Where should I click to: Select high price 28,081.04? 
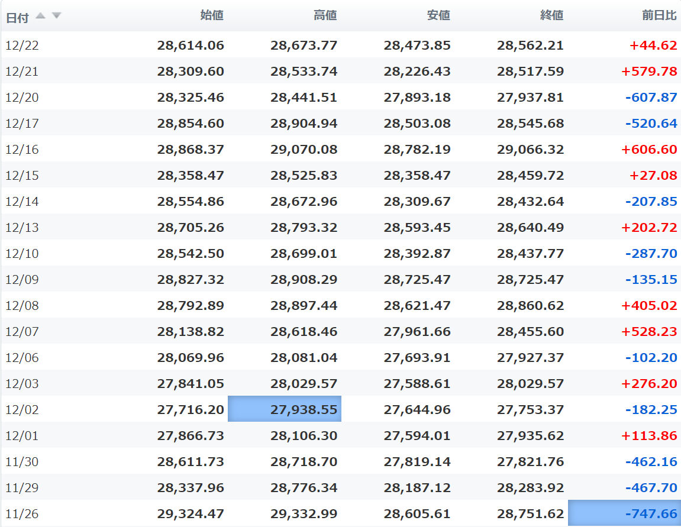[304, 358]
